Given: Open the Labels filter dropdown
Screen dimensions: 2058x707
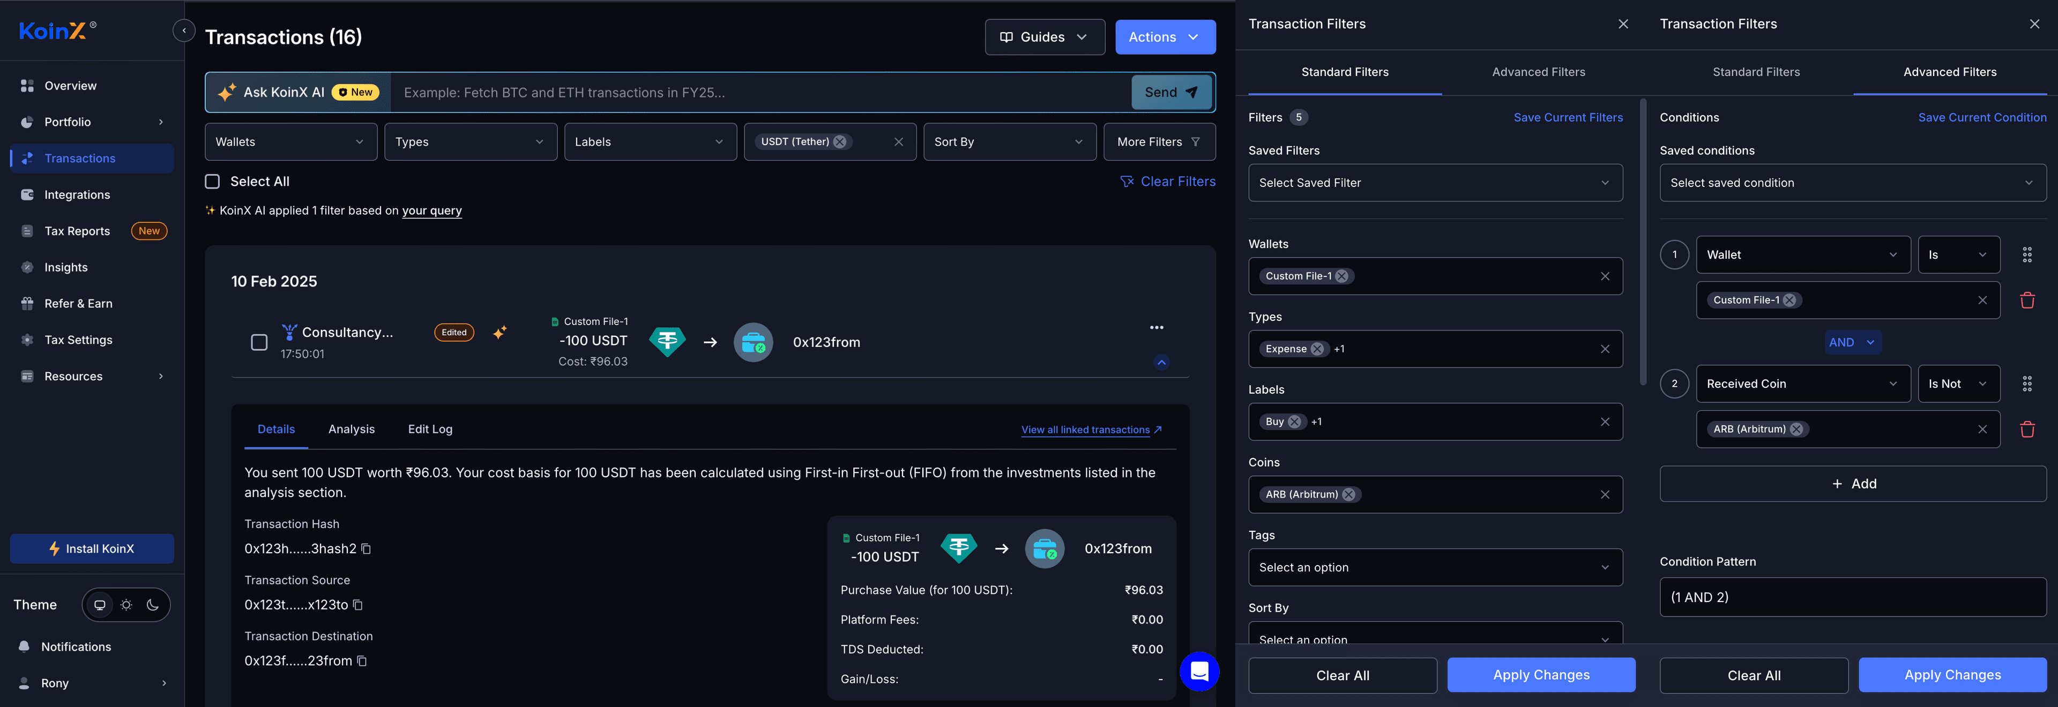Looking at the screenshot, I should tap(650, 142).
